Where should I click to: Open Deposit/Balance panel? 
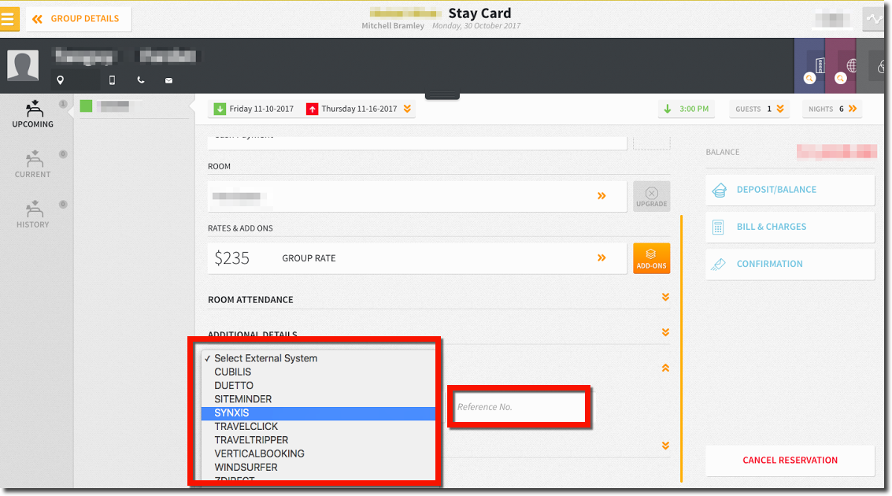click(790, 190)
